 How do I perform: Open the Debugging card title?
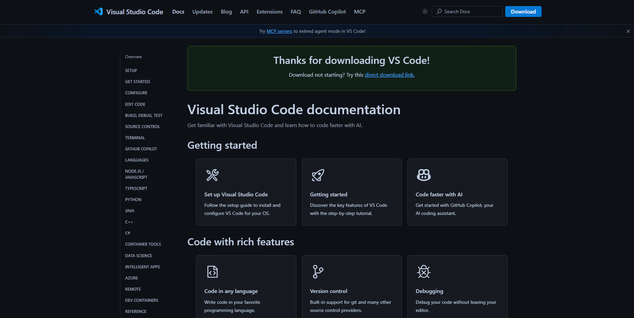[x=429, y=291]
